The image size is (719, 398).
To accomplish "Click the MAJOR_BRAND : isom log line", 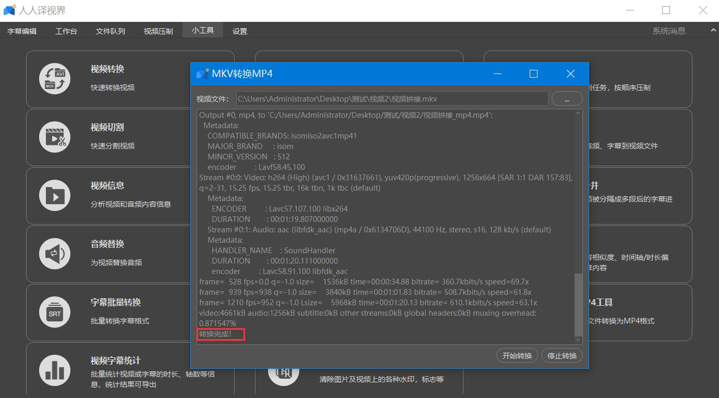I will click(250, 146).
